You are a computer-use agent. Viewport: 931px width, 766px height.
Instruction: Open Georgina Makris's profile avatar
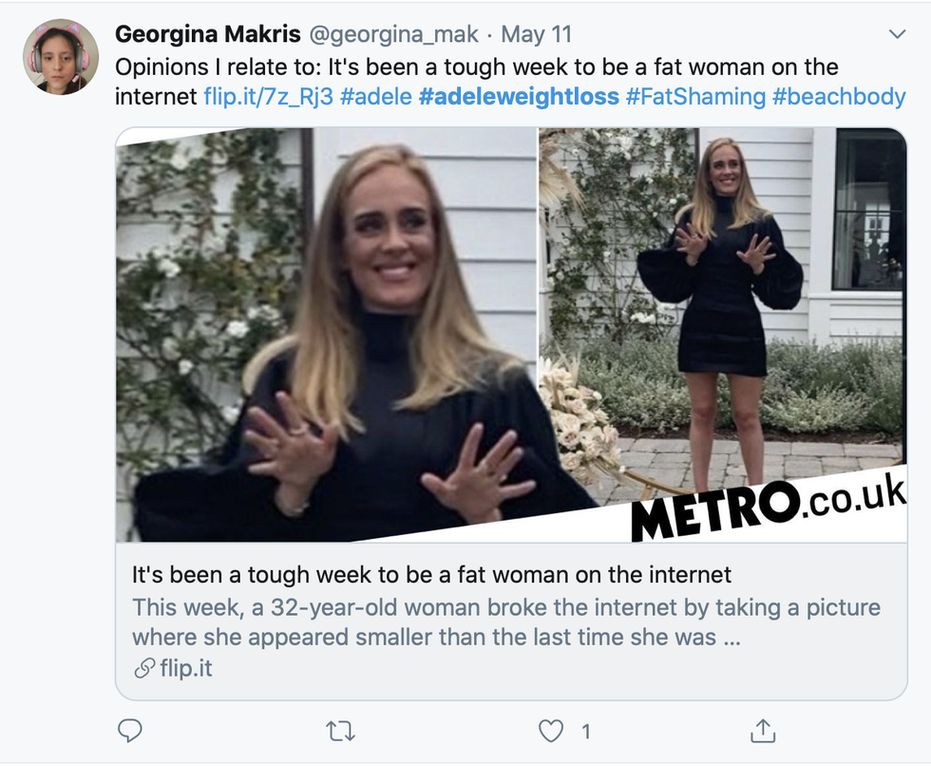pos(60,57)
